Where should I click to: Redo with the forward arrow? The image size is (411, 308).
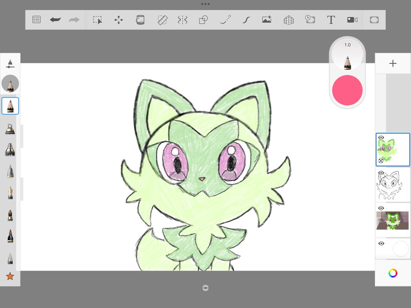pyautogui.click(x=74, y=20)
